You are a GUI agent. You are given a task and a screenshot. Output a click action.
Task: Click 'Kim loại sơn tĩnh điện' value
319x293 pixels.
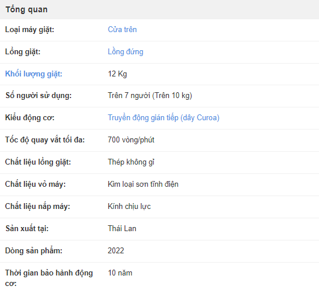[x=143, y=184]
